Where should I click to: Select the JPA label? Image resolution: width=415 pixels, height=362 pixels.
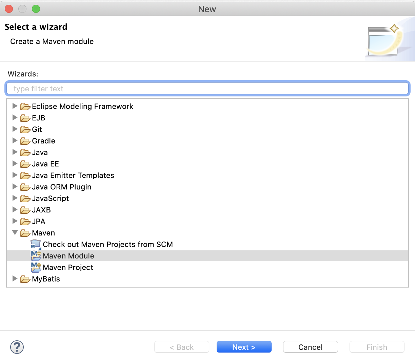tap(39, 221)
